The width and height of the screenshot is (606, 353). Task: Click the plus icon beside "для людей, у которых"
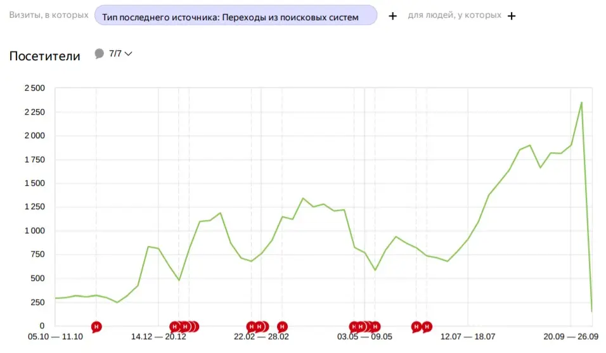(x=512, y=16)
